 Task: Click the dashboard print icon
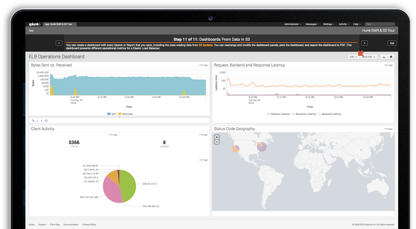click(x=391, y=57)
